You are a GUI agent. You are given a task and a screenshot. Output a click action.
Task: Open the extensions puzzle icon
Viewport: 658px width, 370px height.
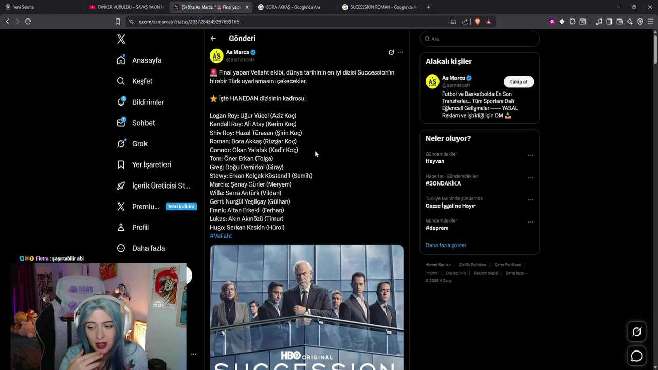[x=572, y=22]
